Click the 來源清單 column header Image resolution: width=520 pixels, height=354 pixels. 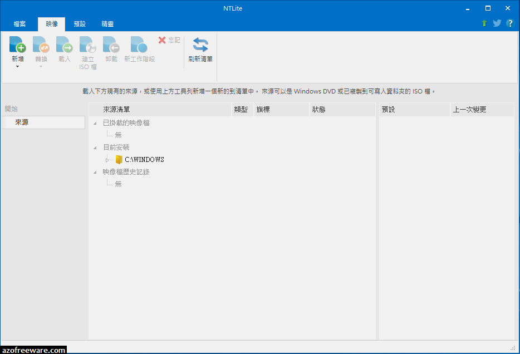(160, 110)
